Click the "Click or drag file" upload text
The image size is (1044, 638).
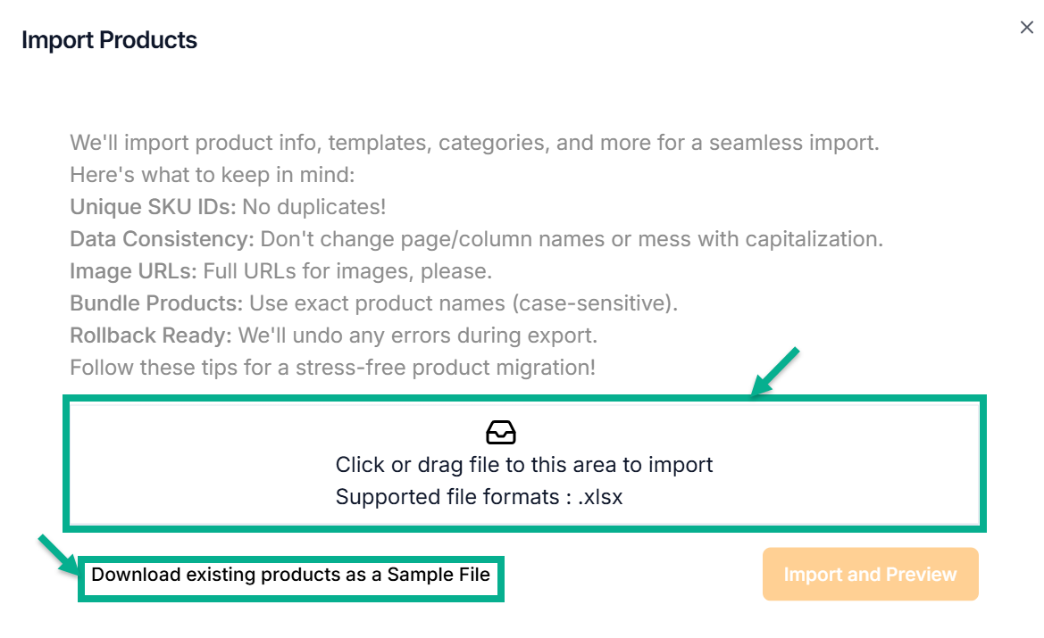(524, 465)
